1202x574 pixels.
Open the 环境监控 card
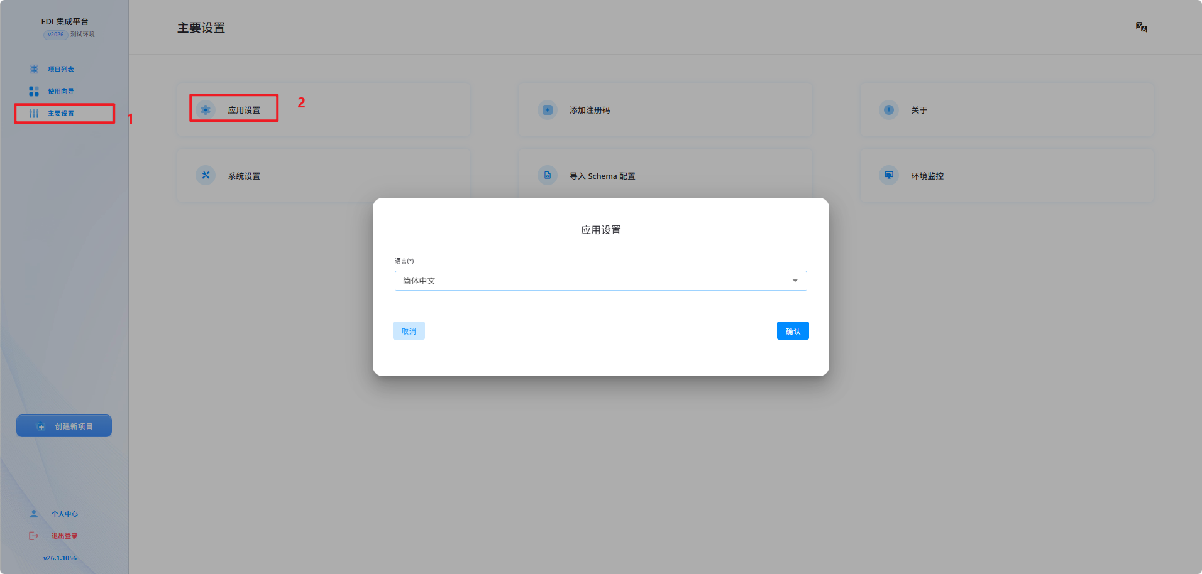coord(1007,175)
